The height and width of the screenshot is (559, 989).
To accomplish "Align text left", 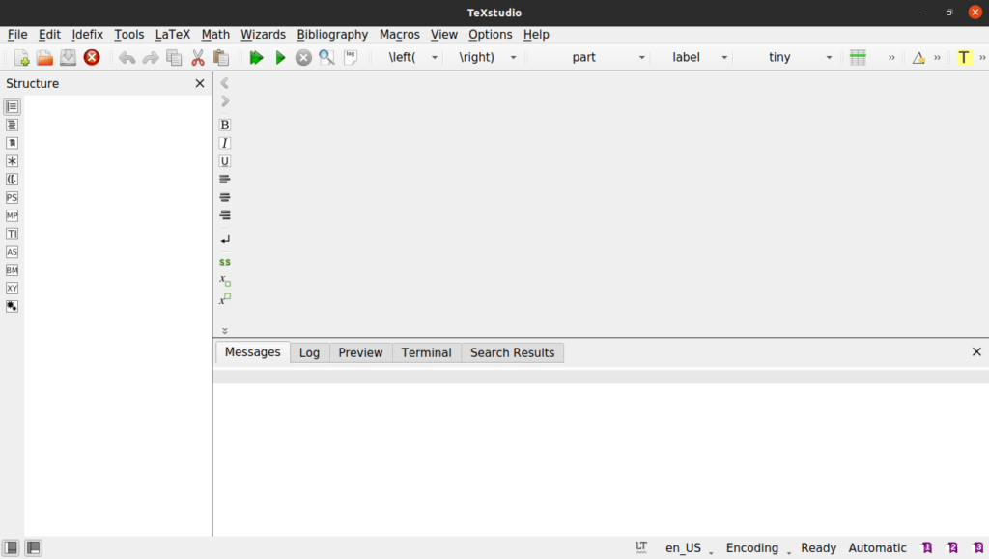I will [224, 180].
